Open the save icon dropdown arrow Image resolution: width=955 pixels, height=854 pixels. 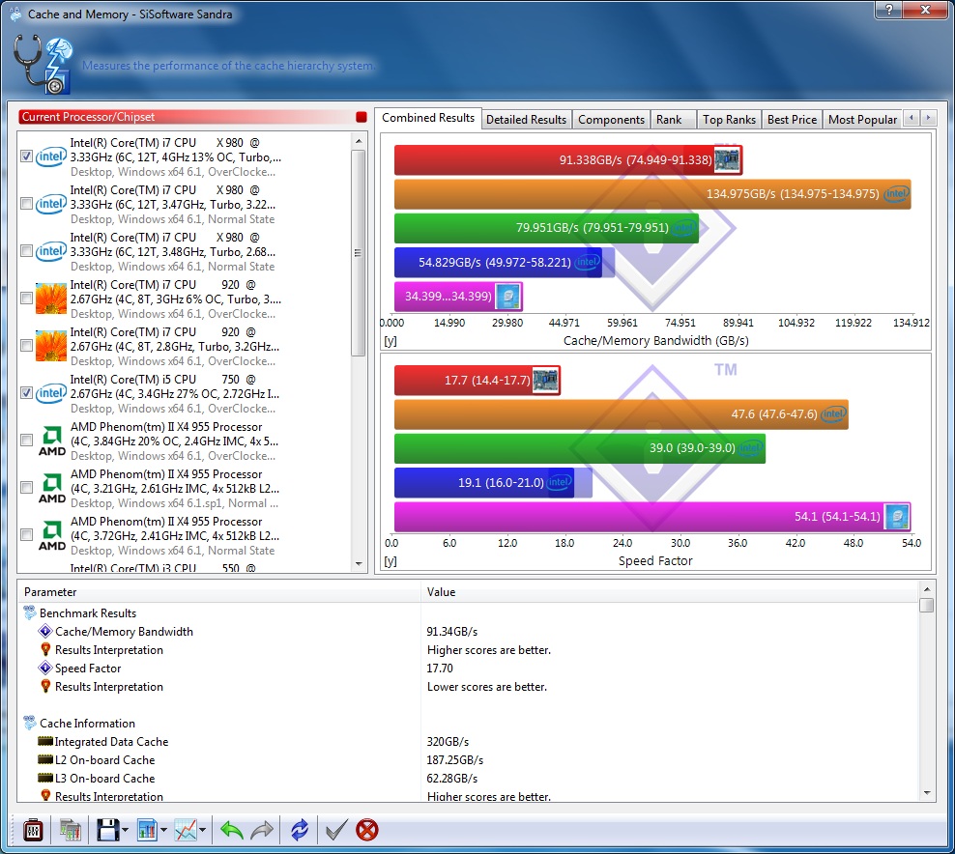point(125,830)
